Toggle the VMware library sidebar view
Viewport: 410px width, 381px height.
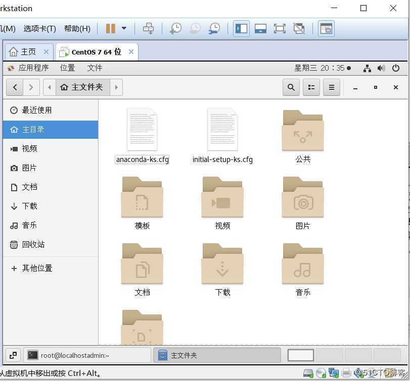[241, 28]
